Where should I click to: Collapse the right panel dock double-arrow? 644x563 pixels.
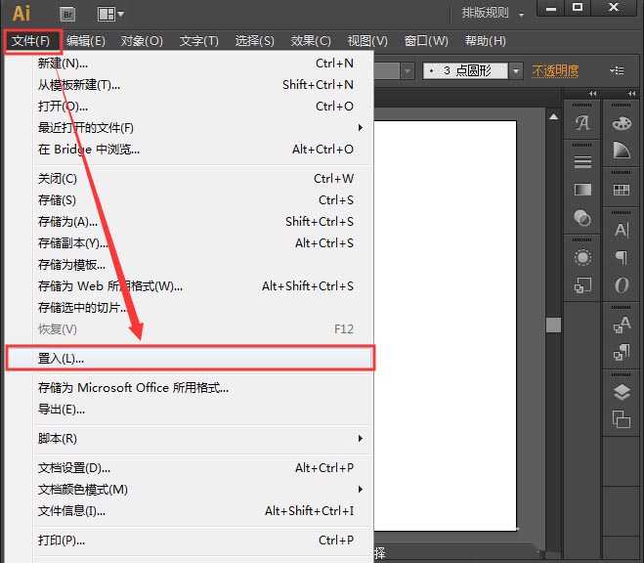632,94
